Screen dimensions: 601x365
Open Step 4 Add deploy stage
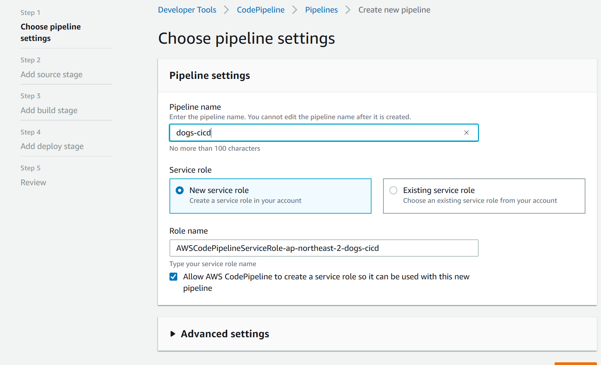coord(52,146)
